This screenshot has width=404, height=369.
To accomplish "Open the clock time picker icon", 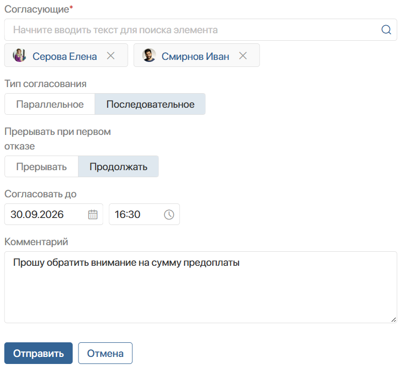I will [x=169, y=214].
